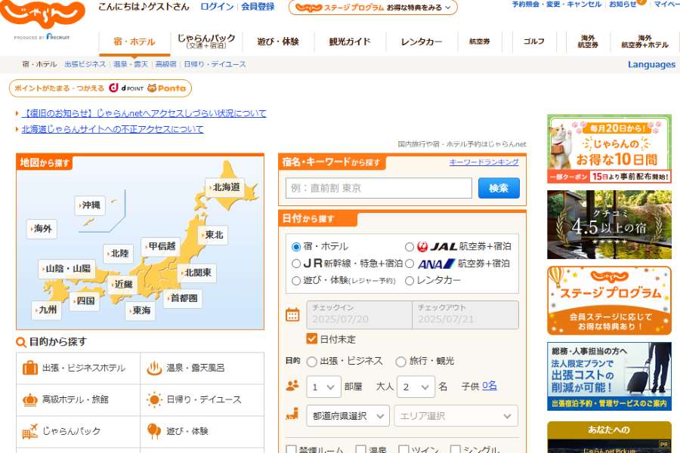Select JR新幹線・特急+宿泊 radio option
This screenshot has height=453, width=680.
tap(296, 263)
